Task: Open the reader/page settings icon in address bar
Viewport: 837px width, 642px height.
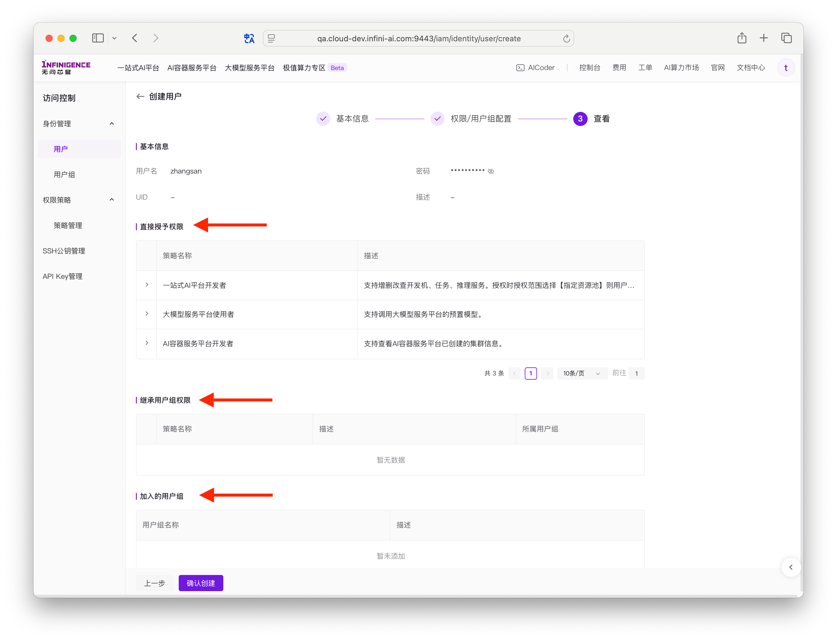Action: pyautogui.click(x=272, y=38)
